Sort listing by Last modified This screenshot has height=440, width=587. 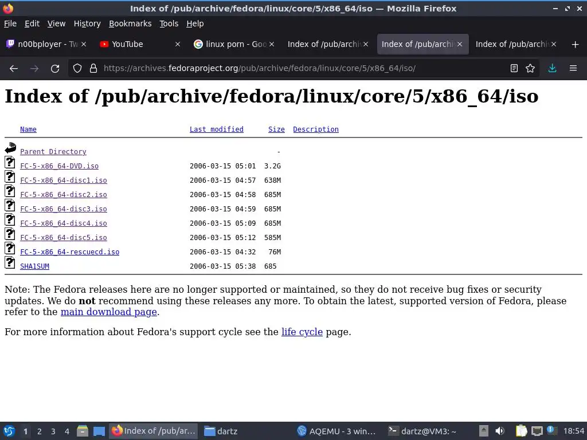(216, 129)
